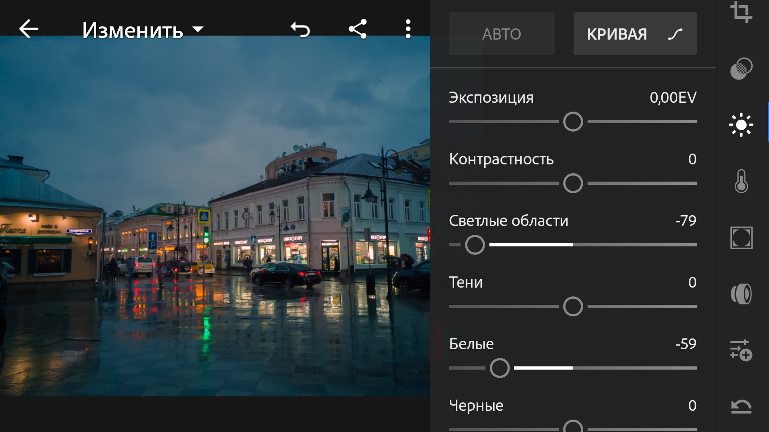Viewport: 769px width, 432px height.
Task: Click the Черные slider handle
Action: [x=573, y=426]
